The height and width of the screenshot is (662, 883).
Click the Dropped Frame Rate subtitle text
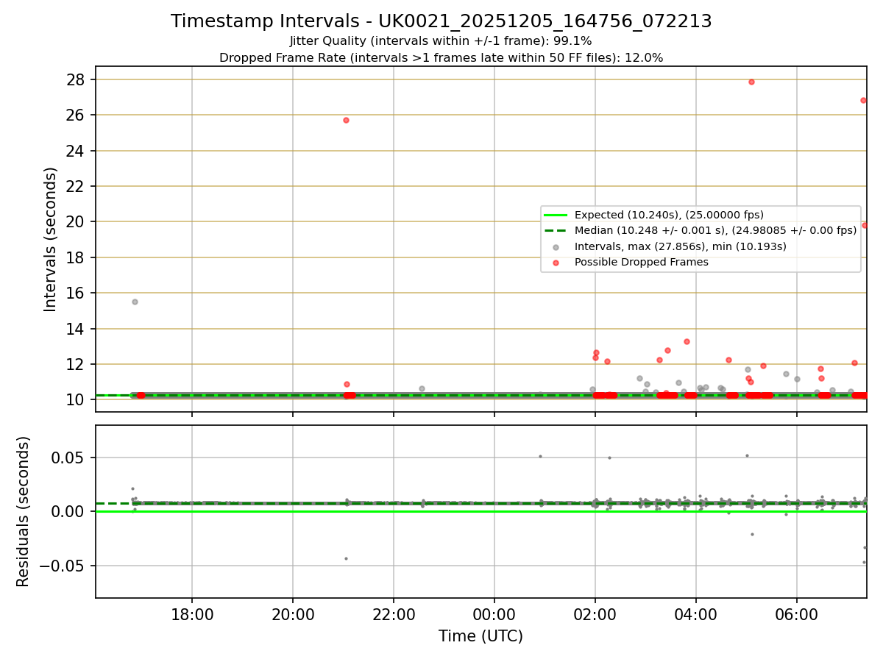[441, 57]
